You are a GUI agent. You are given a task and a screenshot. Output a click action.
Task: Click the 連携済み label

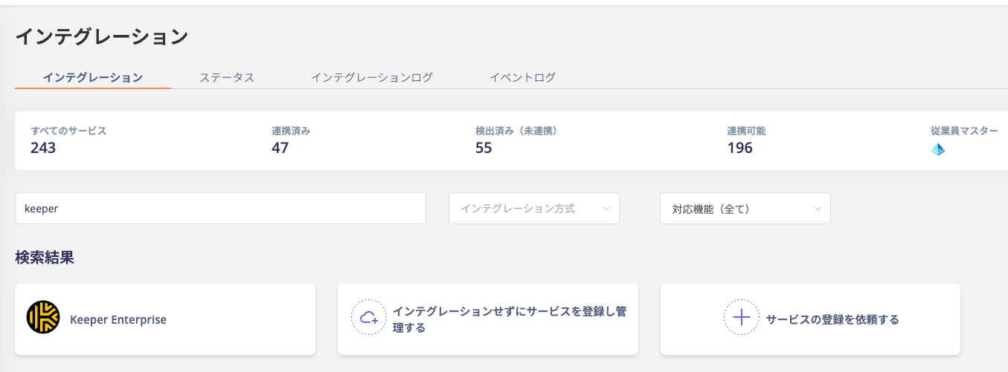291,131
